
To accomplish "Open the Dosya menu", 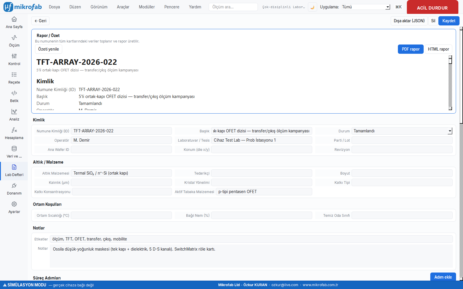I will click(54, 7).
